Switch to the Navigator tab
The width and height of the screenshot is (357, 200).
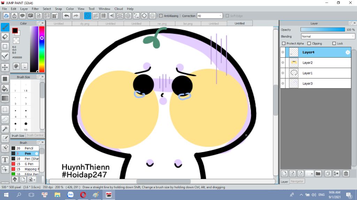pos(297,181)
